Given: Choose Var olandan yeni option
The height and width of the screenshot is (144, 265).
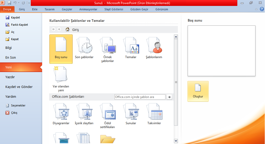Looking at the screenshot, I should 61,79.
